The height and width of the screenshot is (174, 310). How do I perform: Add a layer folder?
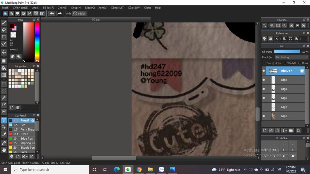[x=291, y=130]
